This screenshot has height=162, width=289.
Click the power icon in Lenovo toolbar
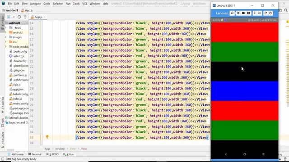point(270,13)
